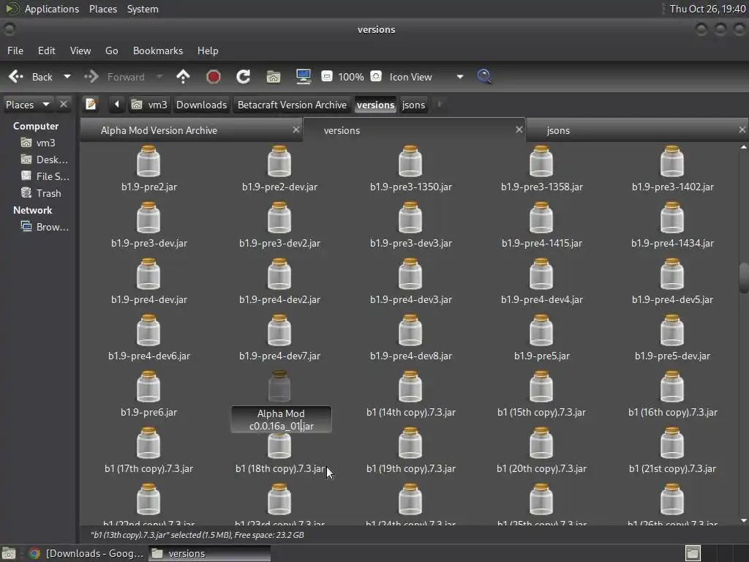Click inside the Alpha Mod c0.0.16a_01.jar rename field
This screenshot has width=749, height=562.
tap(281, 419)
